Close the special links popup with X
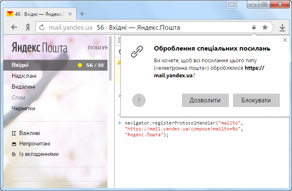The height and width of the screenshot is (191, 292). pyautogui.click(x=285, y=40)
